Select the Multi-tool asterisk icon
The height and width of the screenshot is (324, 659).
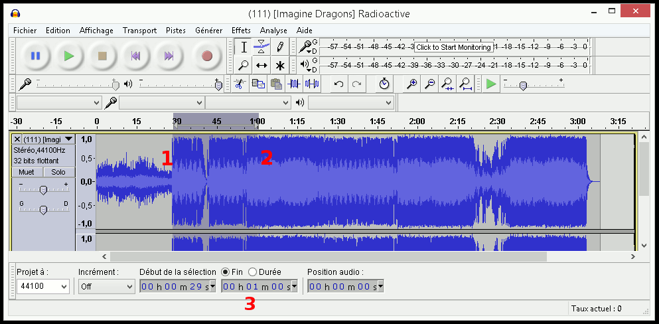click(x=279, y=65)
